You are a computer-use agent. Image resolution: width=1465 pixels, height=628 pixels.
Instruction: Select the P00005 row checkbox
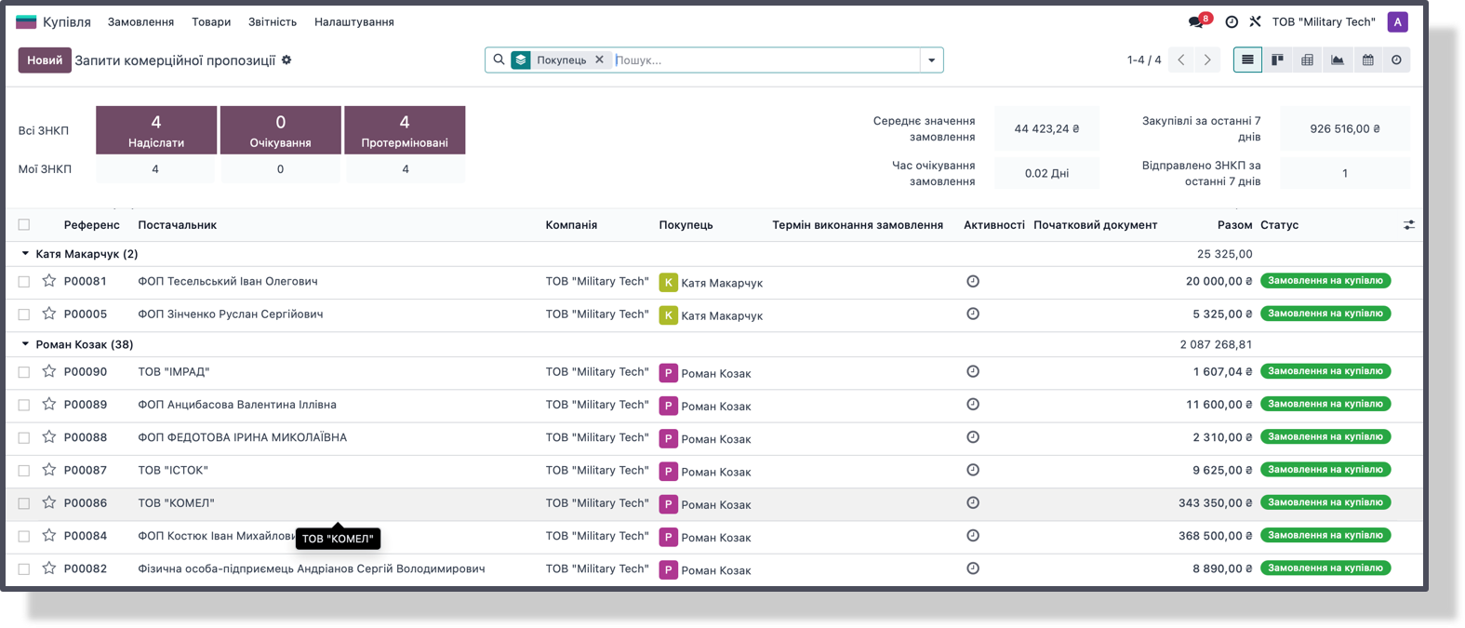24,314
